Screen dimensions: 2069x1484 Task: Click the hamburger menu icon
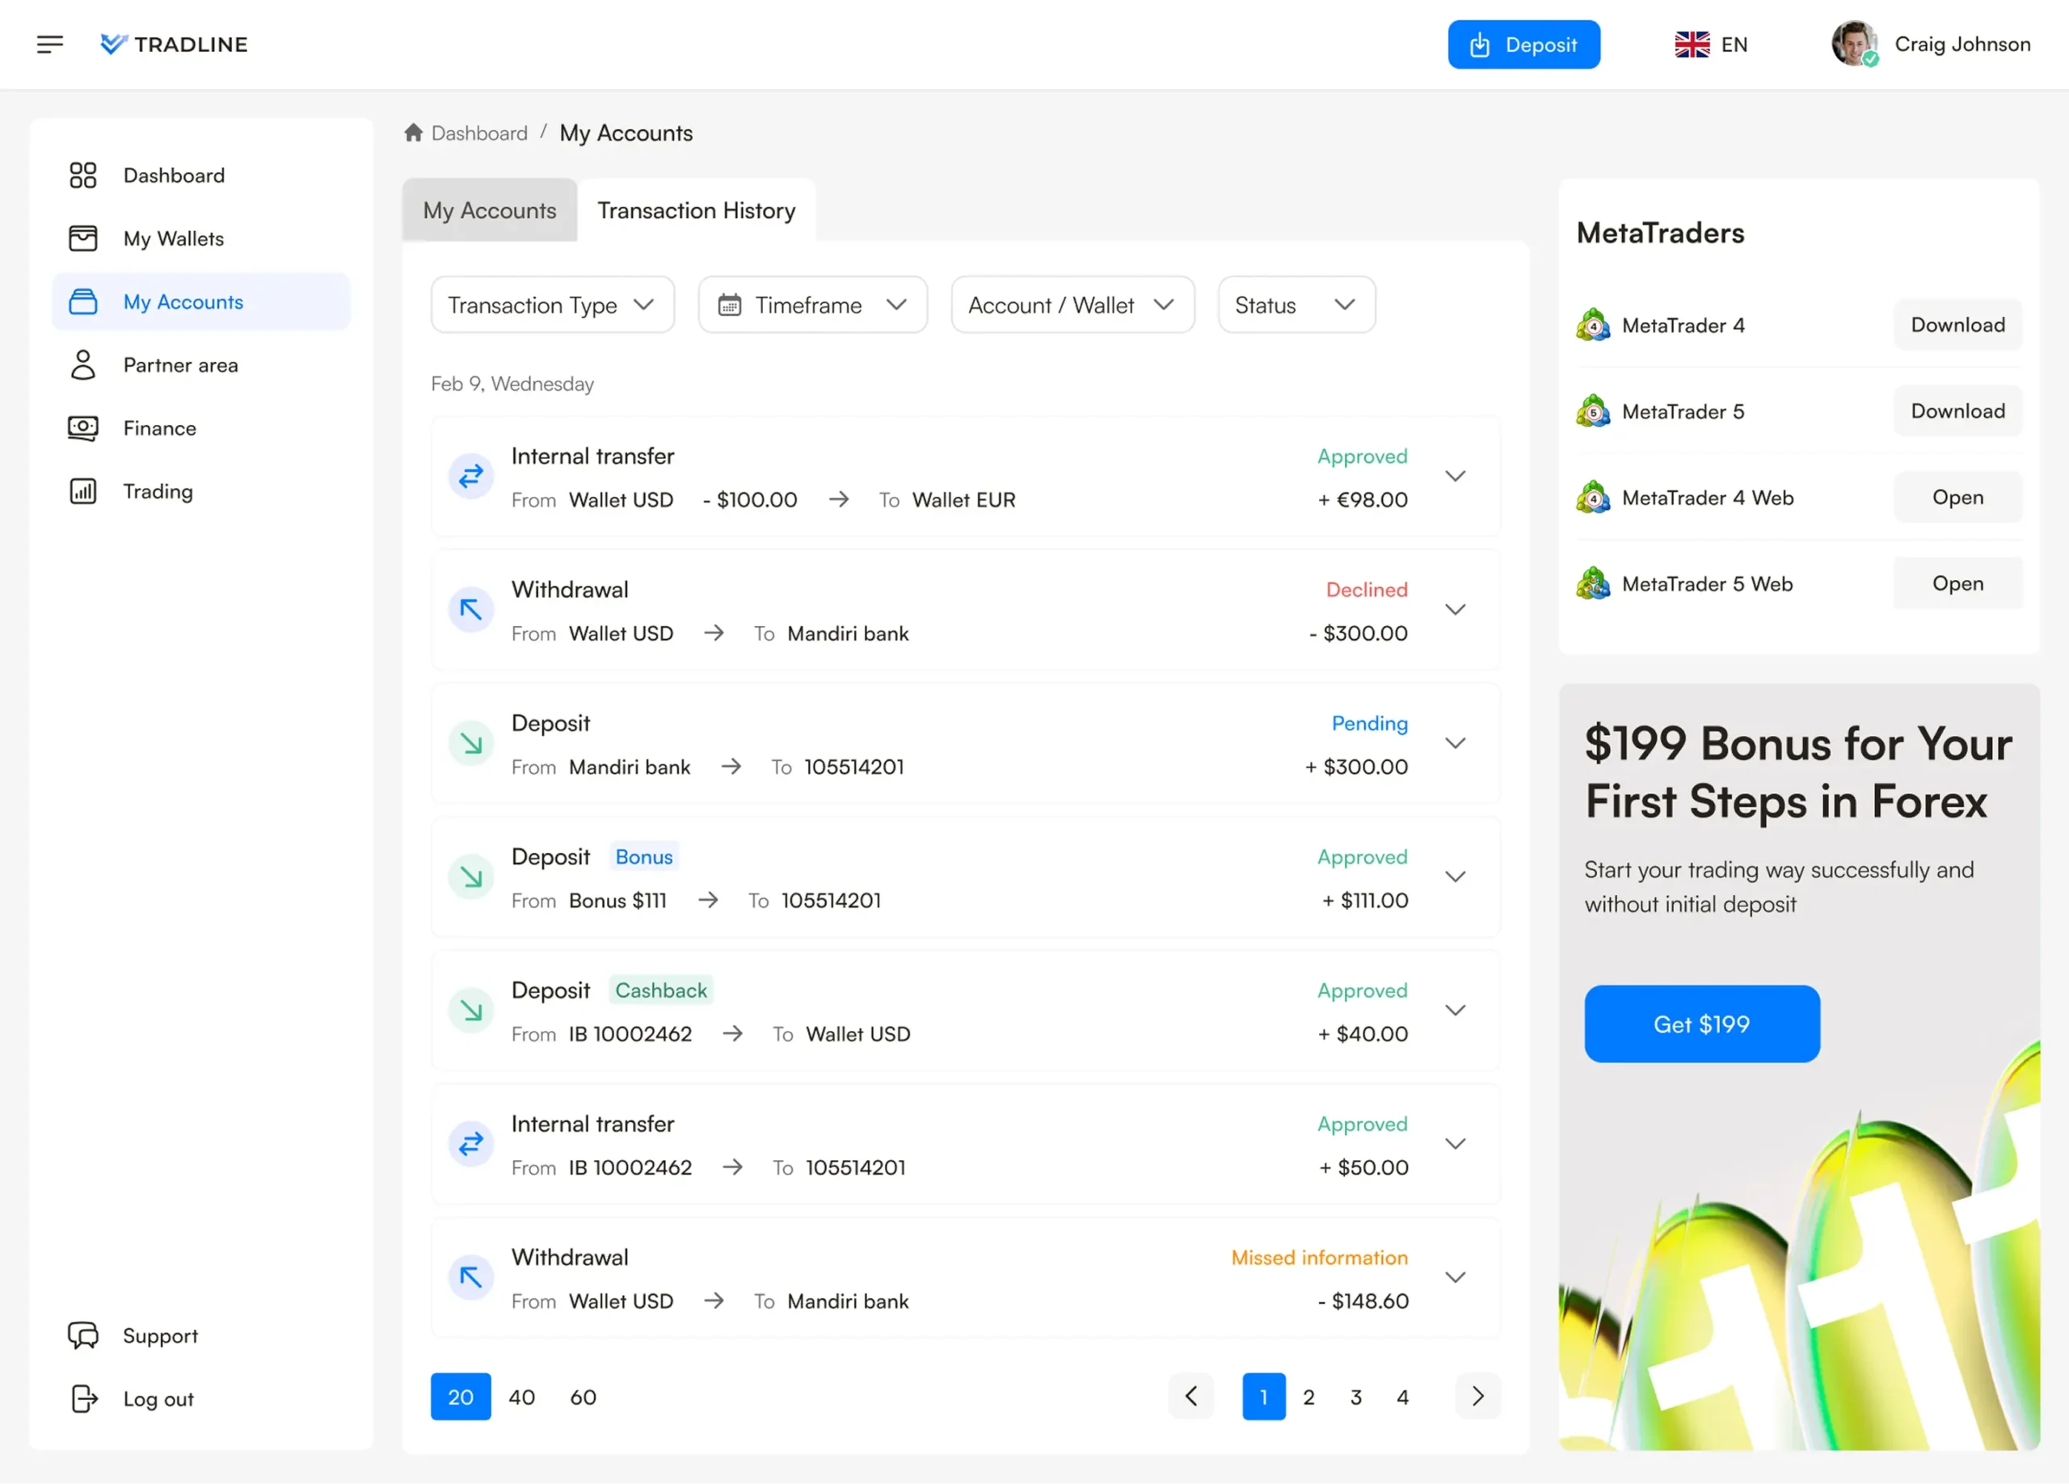(x=50, y=44)
